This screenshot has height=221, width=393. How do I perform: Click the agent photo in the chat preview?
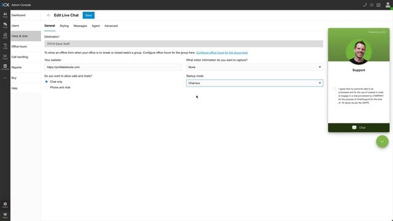pos(359,52)
